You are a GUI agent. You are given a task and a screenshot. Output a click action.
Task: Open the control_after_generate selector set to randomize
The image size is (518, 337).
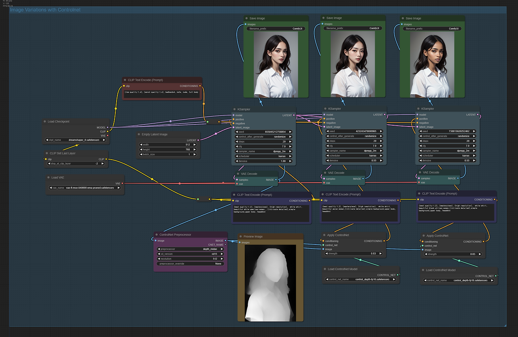click(x=262, y=136)
